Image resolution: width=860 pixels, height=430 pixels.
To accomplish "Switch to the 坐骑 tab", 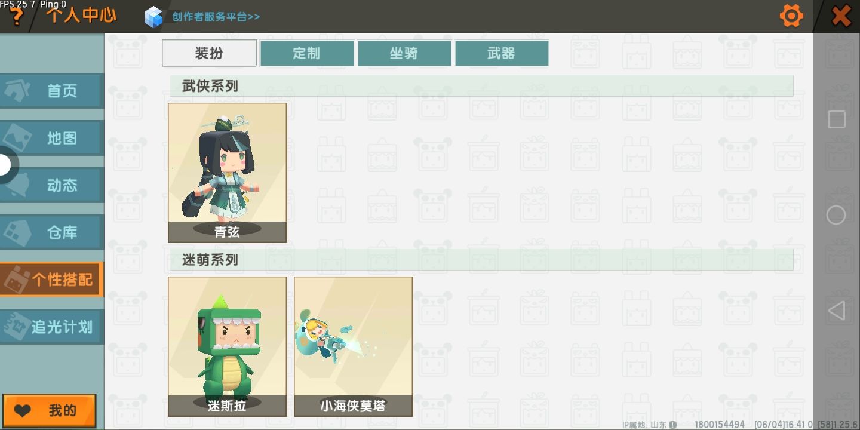I will point(404,53).
